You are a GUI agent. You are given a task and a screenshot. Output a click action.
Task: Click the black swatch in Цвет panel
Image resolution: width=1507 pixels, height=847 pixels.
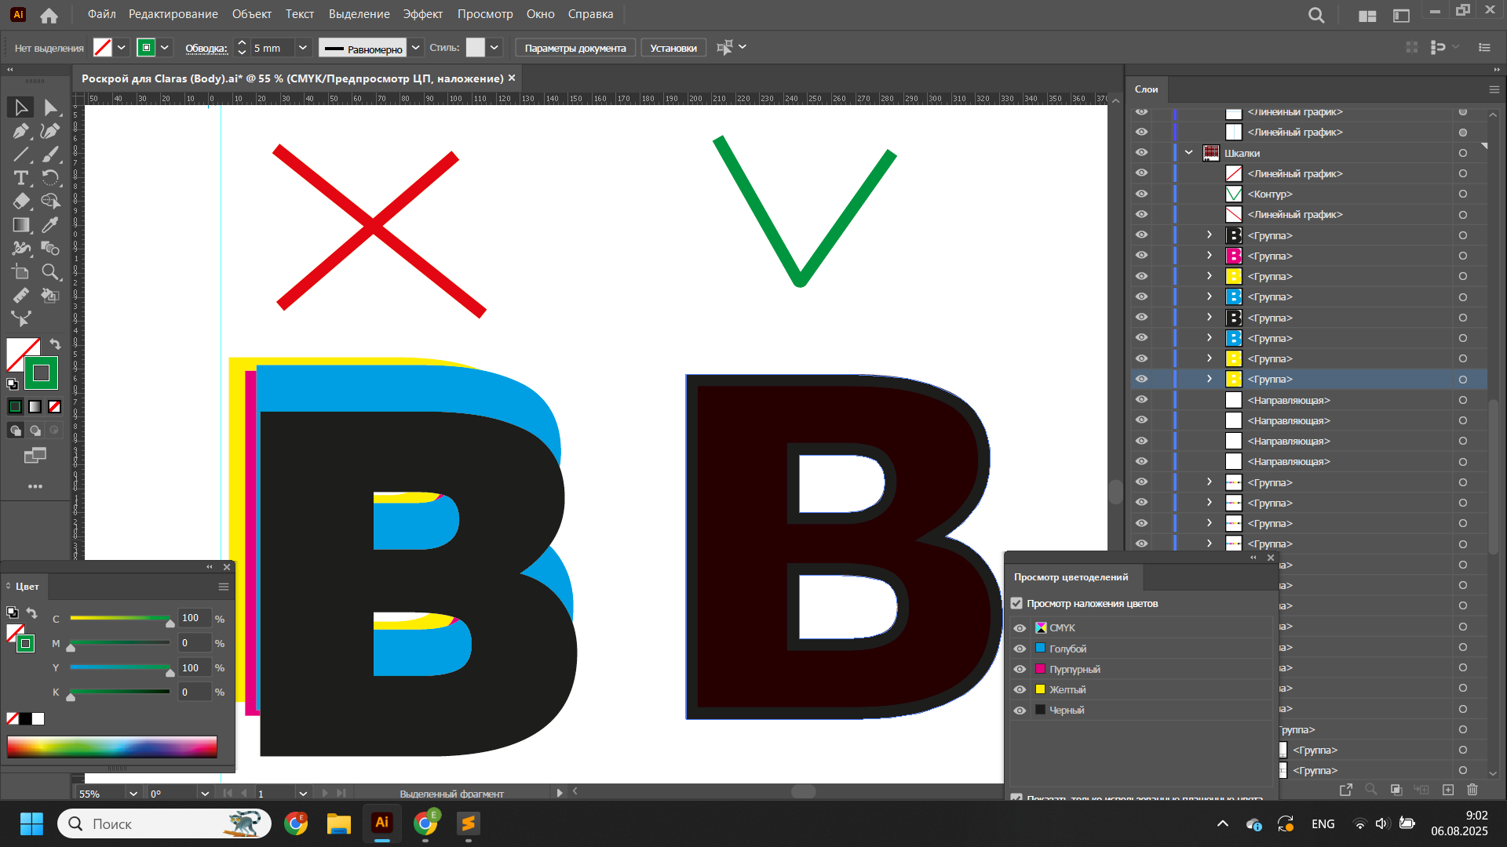26,719
